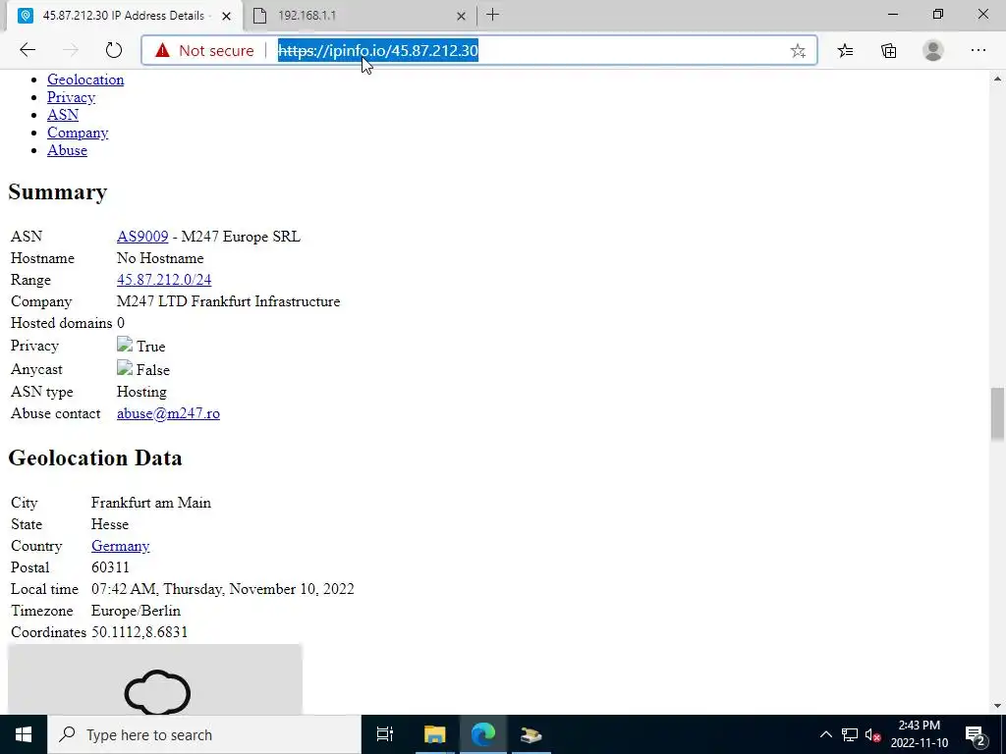The width and height of the screenshot is (1006, 754).
Task: Select the 45.87.212.30 IP Address Details tab
Action: [x=124, y=16]
